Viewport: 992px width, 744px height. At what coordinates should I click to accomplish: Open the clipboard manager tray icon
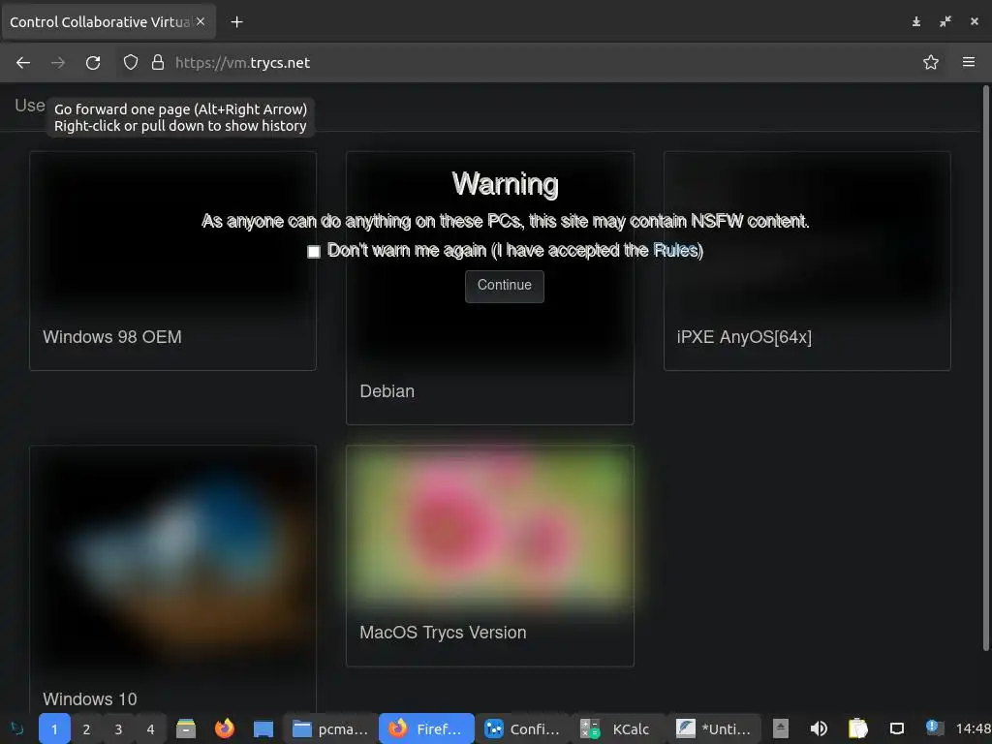click(858, 728)
